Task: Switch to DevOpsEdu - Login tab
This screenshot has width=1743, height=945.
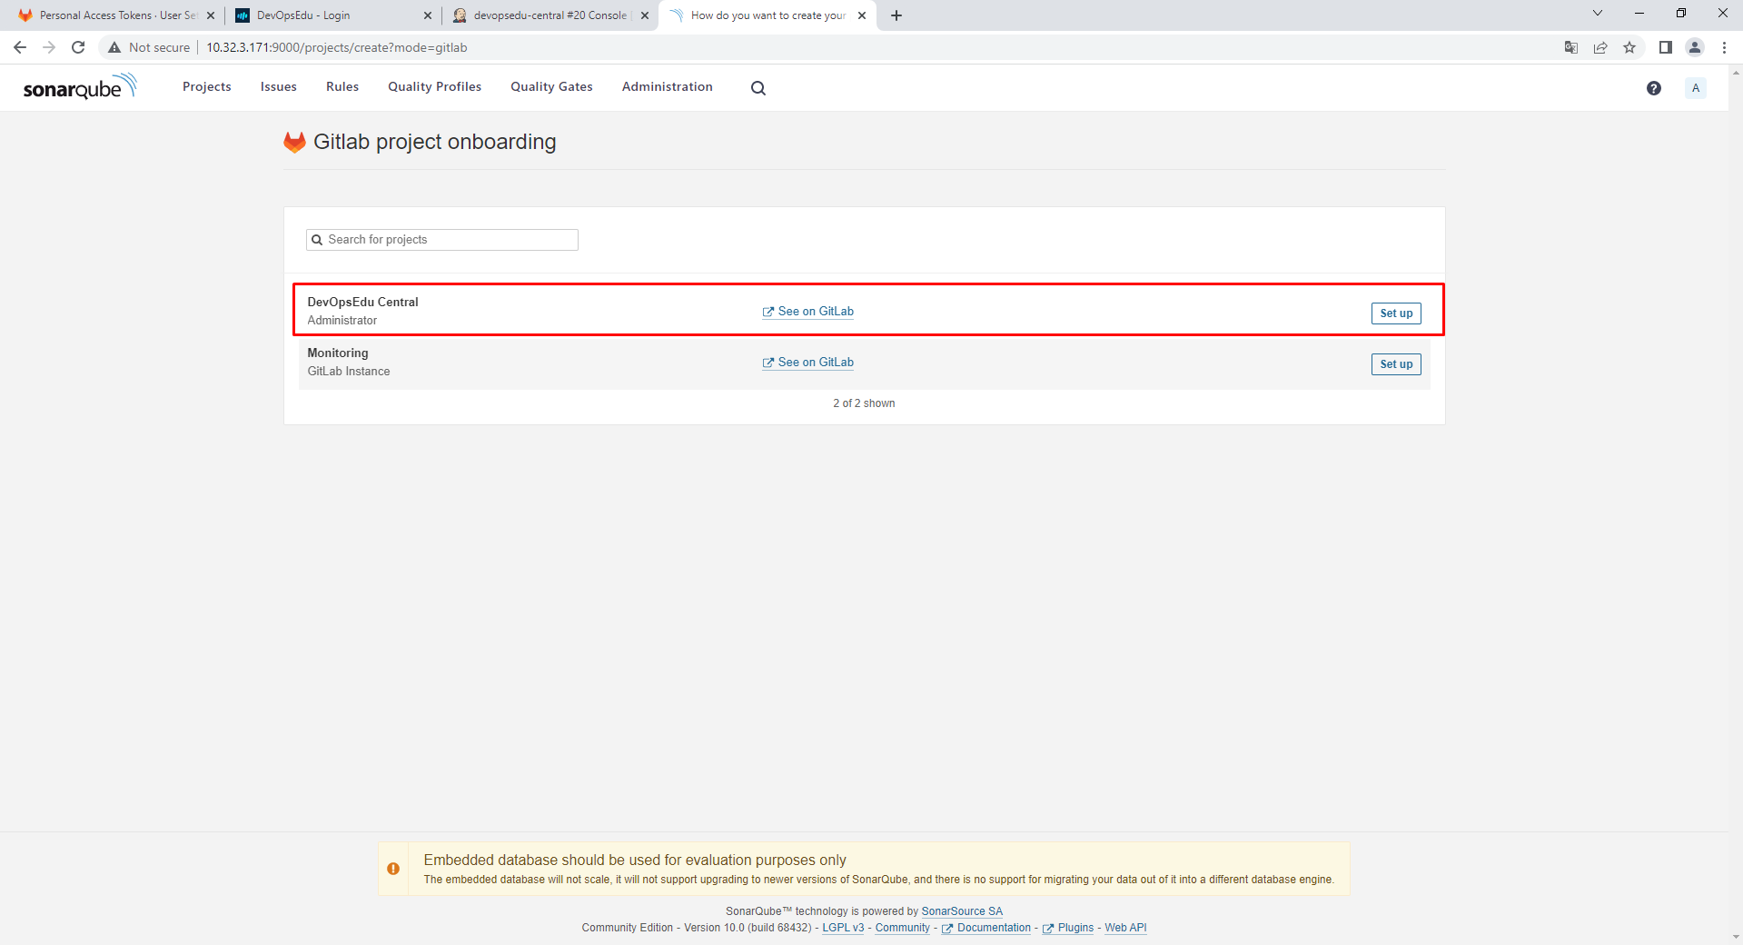Action: click(x=332, y=15)
